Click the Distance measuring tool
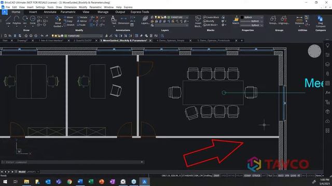 click(x=299, y=21)
